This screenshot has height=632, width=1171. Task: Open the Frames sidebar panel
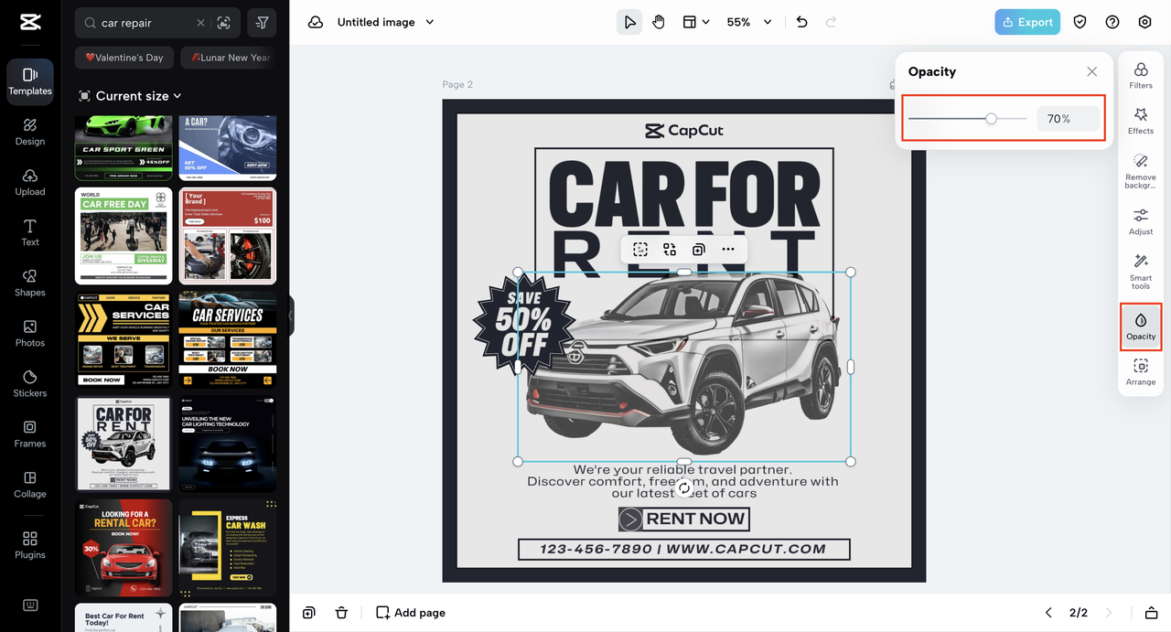click(x=30, y=434)
